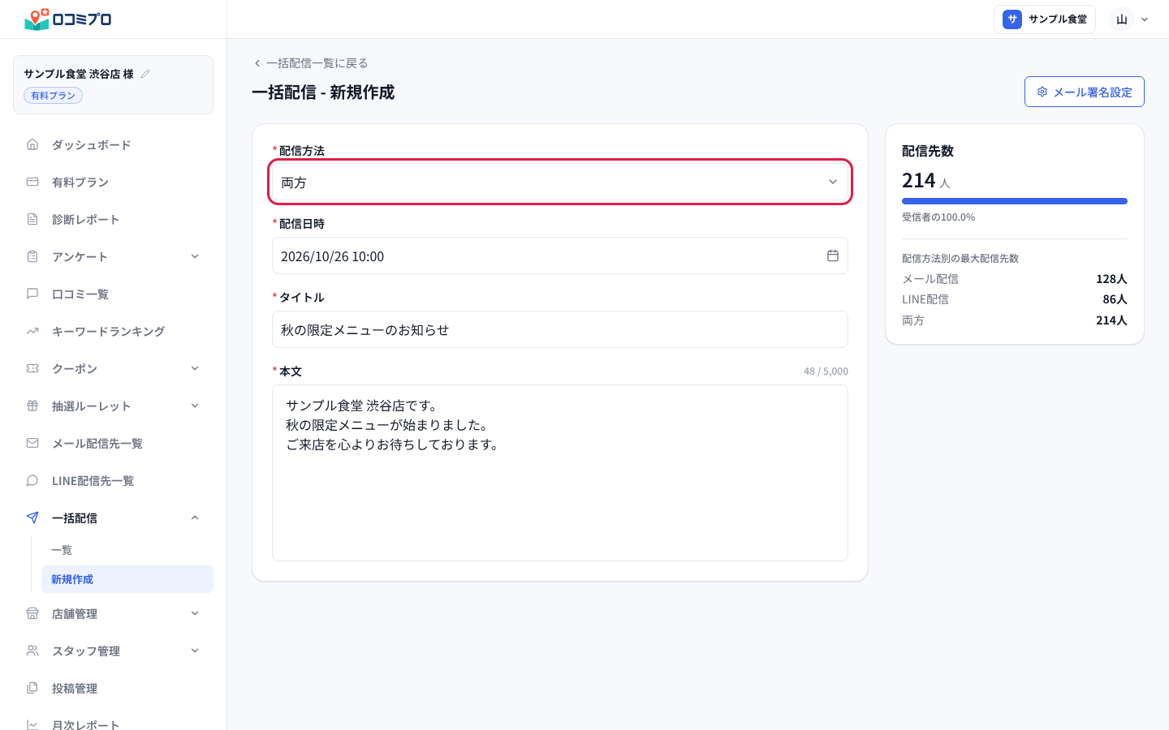
Task: Go to 月次レポート in the sidebar
Action: [114, 724]
